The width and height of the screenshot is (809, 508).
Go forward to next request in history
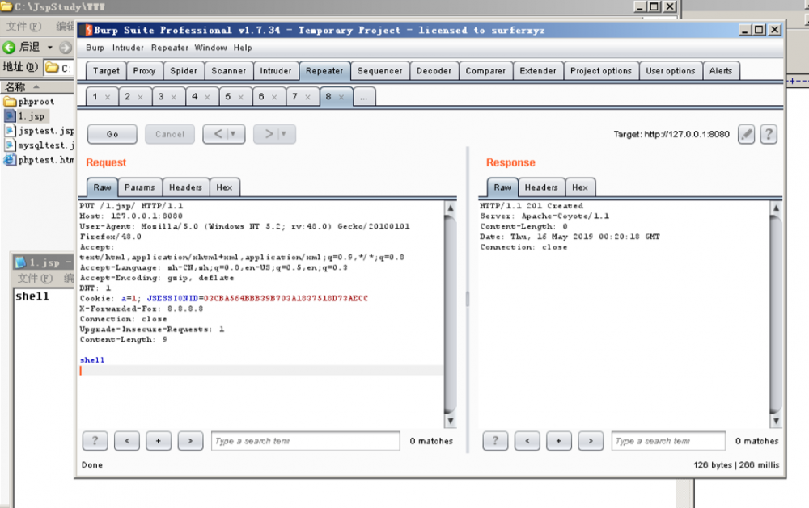(269, 134)
